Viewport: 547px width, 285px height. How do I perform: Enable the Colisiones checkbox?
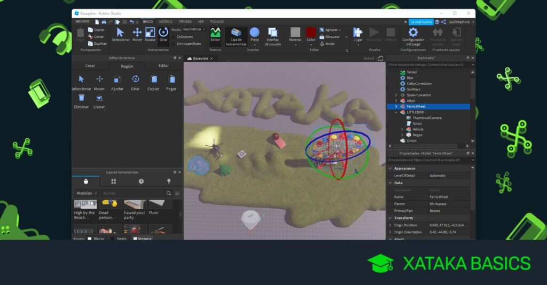174,36
